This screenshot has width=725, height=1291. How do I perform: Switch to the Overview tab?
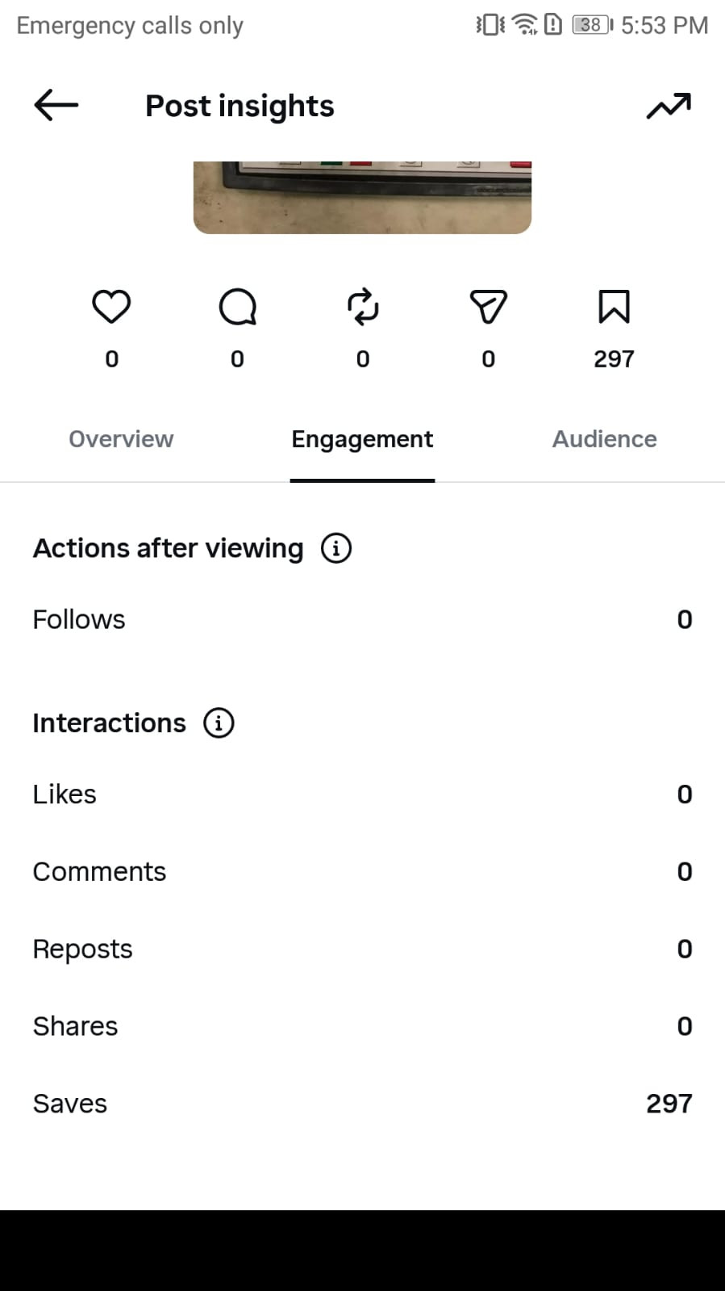(x=121, y=439)
